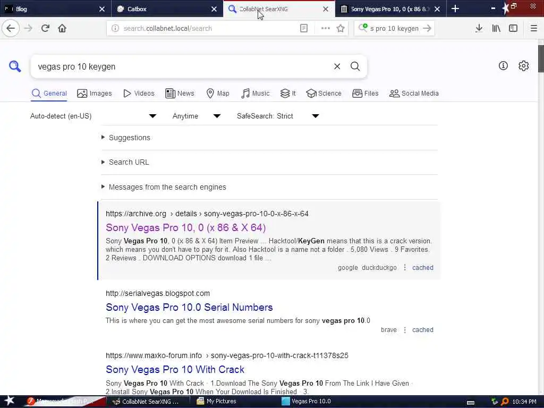Select the Science search category
This screenshot has width=544, height=408.
pyautogui.click(x=324, y=93)
